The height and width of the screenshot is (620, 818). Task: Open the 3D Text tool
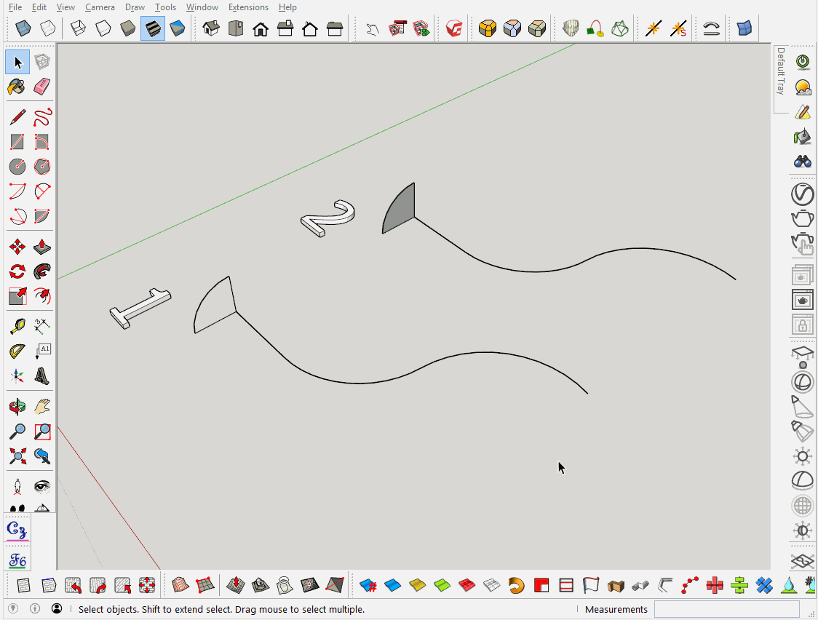[x=41, y=376]
